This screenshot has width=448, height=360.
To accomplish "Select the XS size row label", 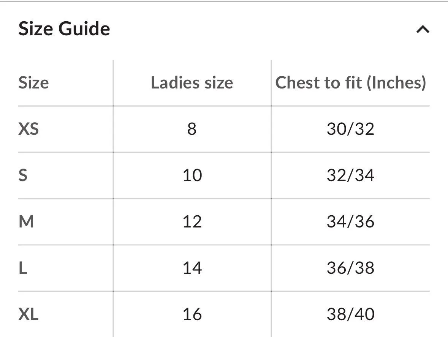I will pos(28,129).
